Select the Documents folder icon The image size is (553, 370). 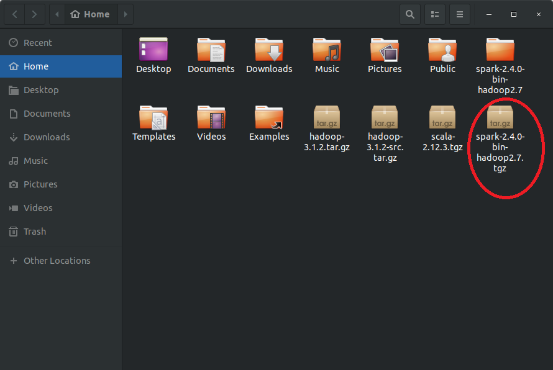tap(211, 49)
